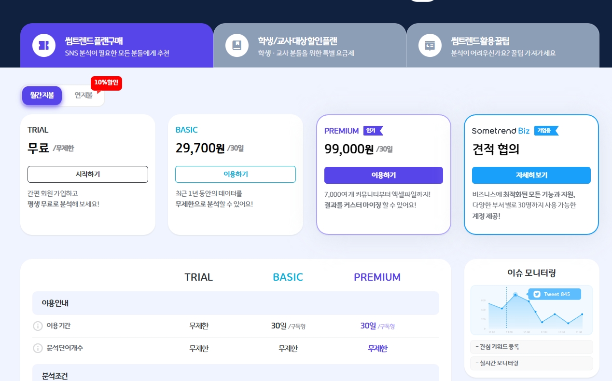The height and width of the screenshot is (381, 612).
Task: Click info icon next to 분석단어개수
Action: pos(38,348)
